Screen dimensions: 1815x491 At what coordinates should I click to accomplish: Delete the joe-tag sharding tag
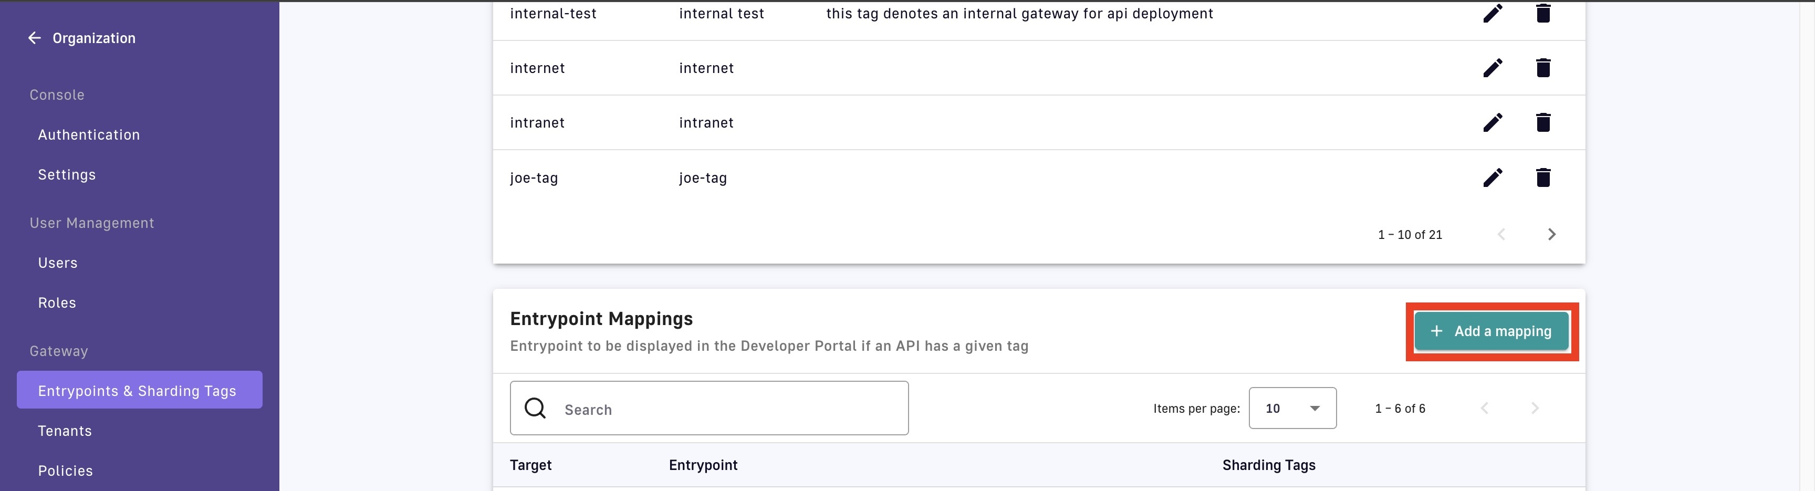pyautogui.click(x=1542, y=177)
